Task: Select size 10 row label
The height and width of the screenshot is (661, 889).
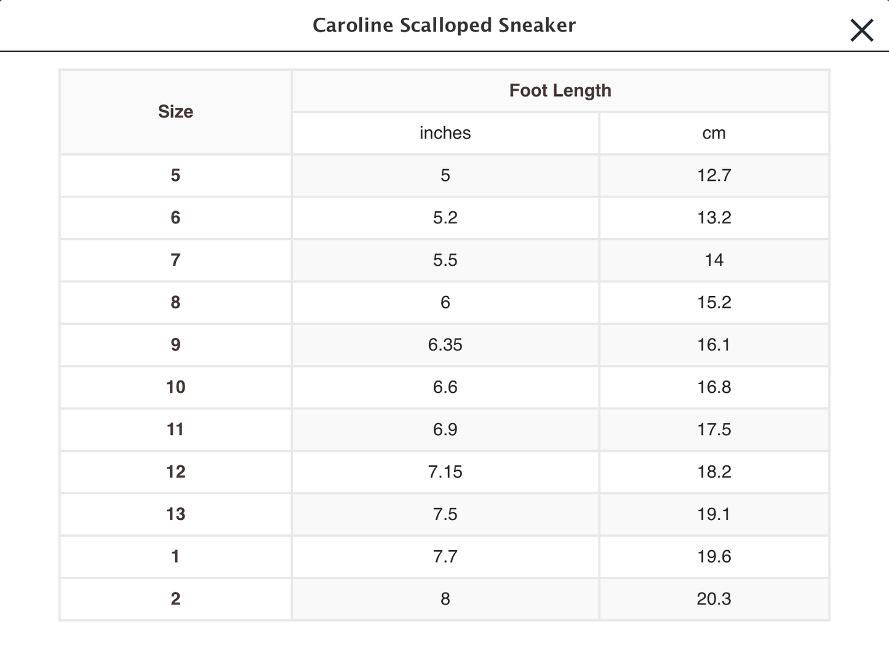Action: tap(175, 387)
